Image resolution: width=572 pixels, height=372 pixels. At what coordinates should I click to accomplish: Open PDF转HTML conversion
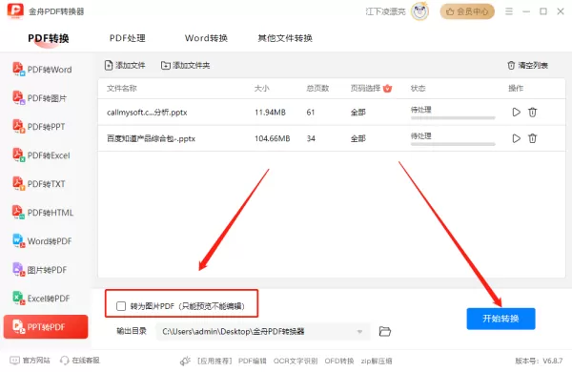[43, 213]
